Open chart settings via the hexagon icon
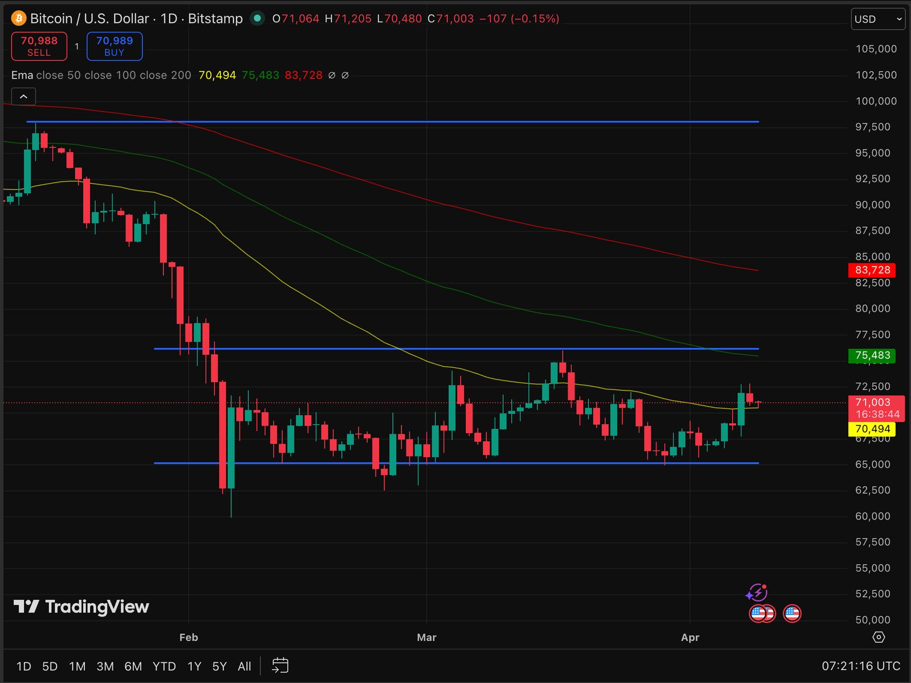The width and height of the screenshot is (911, 683). click(879, 637)
